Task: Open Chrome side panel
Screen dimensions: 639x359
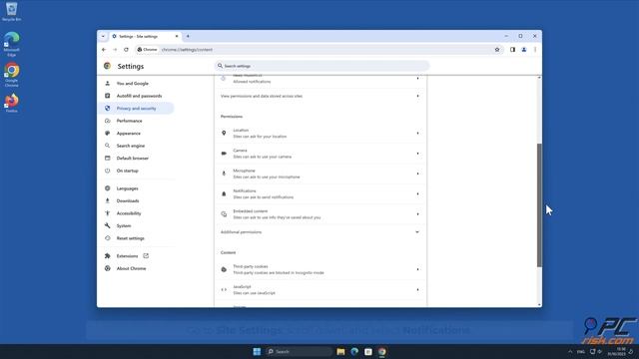Action: coord(512,50)
